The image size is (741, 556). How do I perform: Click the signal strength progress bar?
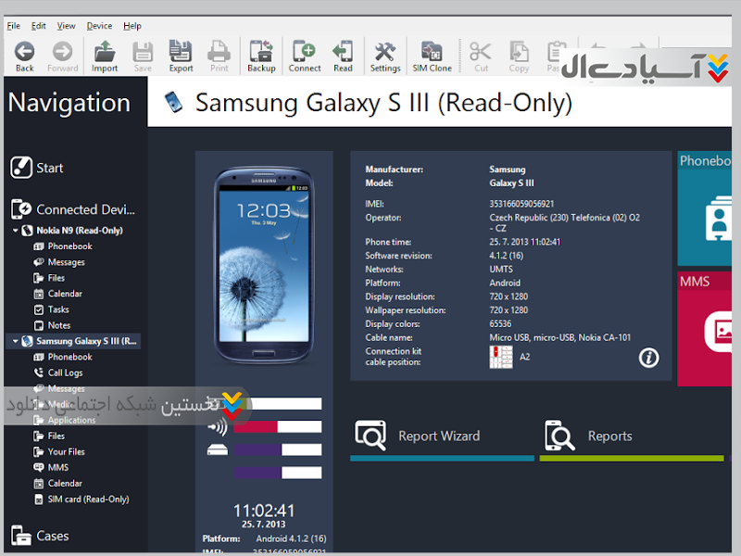(277, 427)
